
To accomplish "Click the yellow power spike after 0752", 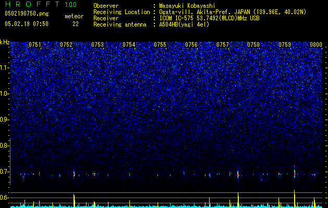I will pos(74,201).
